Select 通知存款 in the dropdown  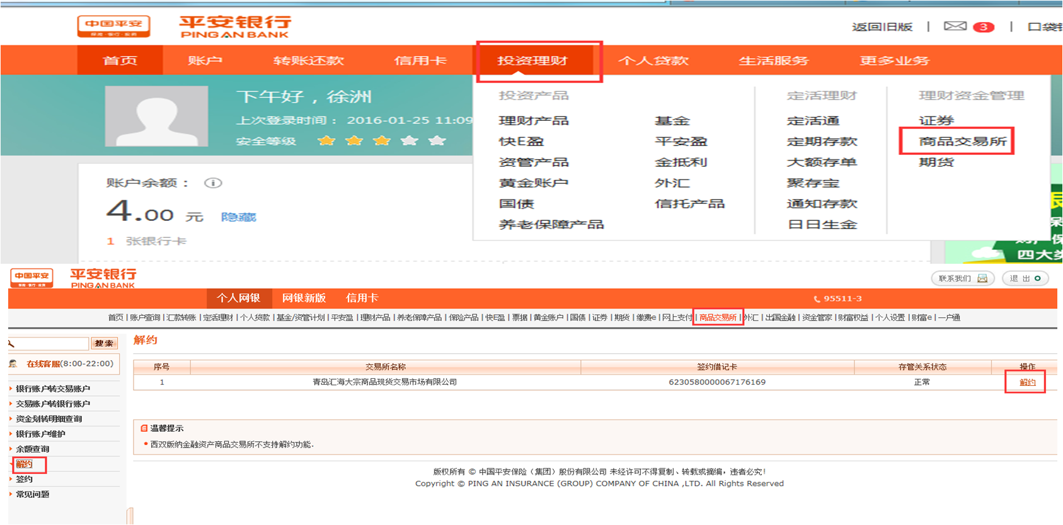coord(822,203)
